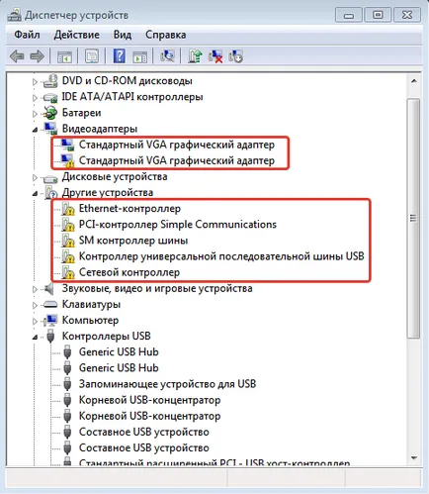
Task: Select the second Стандартный VGA адаптер with warning
Action: pos(177,160)
